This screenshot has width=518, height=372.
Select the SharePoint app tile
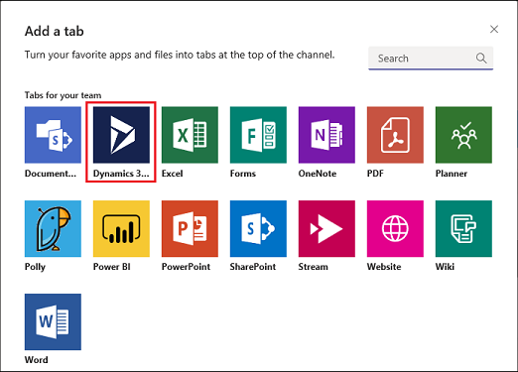258,228
